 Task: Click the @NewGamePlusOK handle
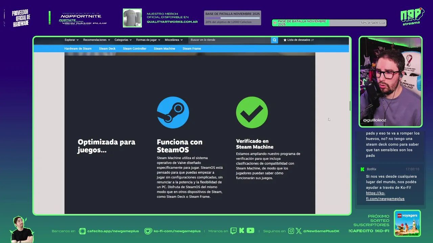(321, 231)
